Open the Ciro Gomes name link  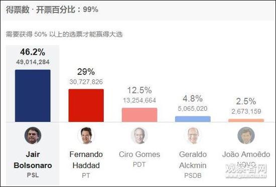pyautogui.click(x=140, y=154)
